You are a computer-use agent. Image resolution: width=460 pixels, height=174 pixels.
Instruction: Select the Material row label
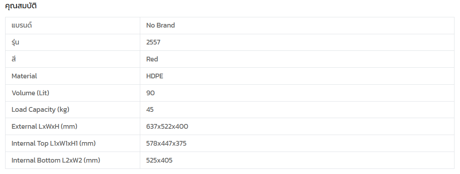click(x=24, y=76)
